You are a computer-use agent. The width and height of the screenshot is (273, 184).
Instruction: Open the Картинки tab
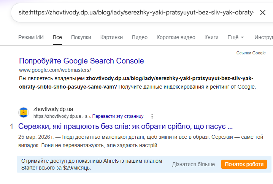[111, 37]
